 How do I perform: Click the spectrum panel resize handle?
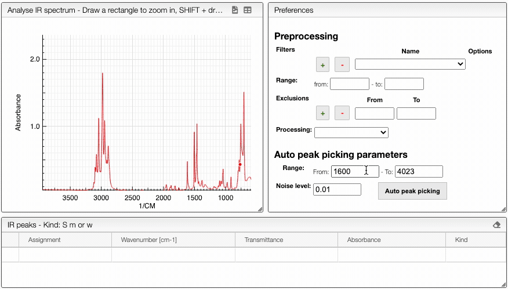260,209
